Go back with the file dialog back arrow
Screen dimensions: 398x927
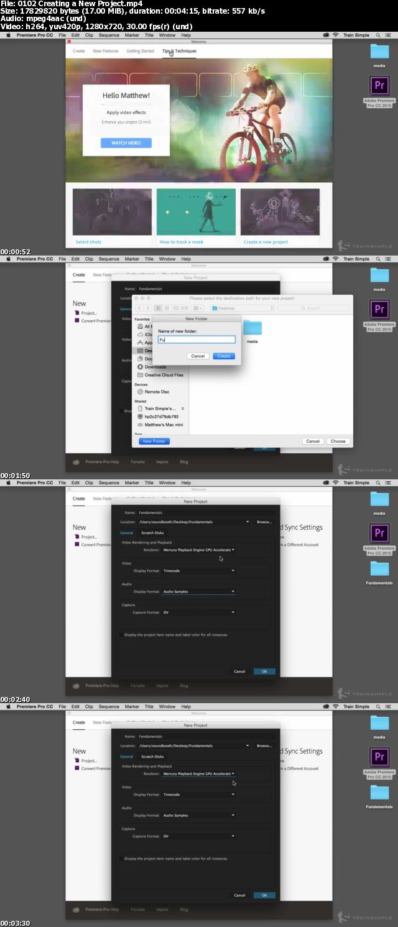[x=140, y=308]
